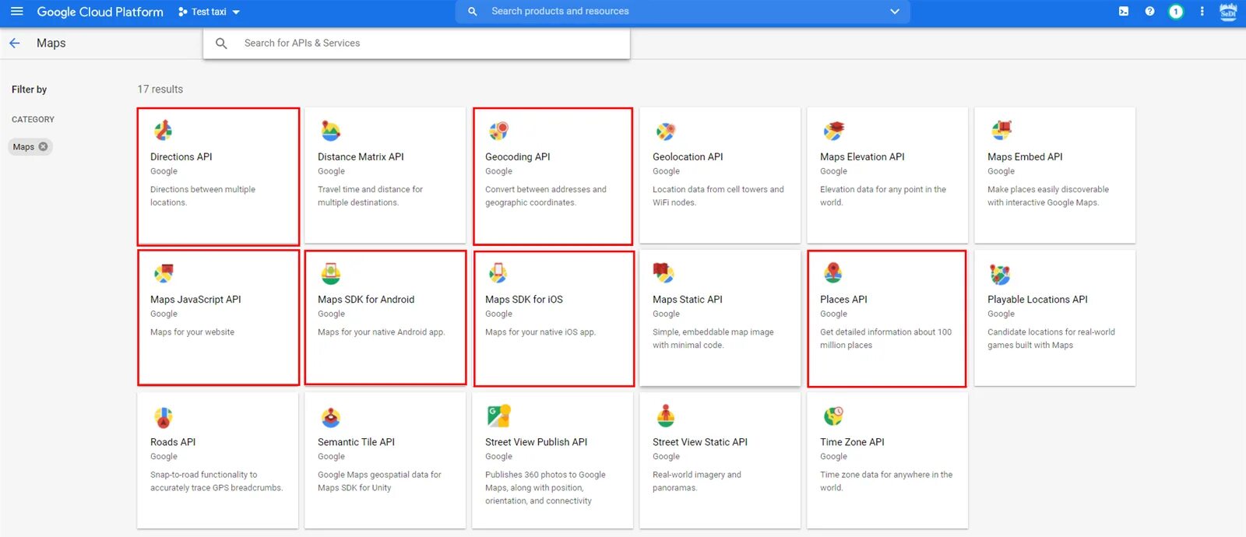The width and height of the screenshot is (1246, 537).
Task: Click the Maps Embed API icon
Action: 1001,131
